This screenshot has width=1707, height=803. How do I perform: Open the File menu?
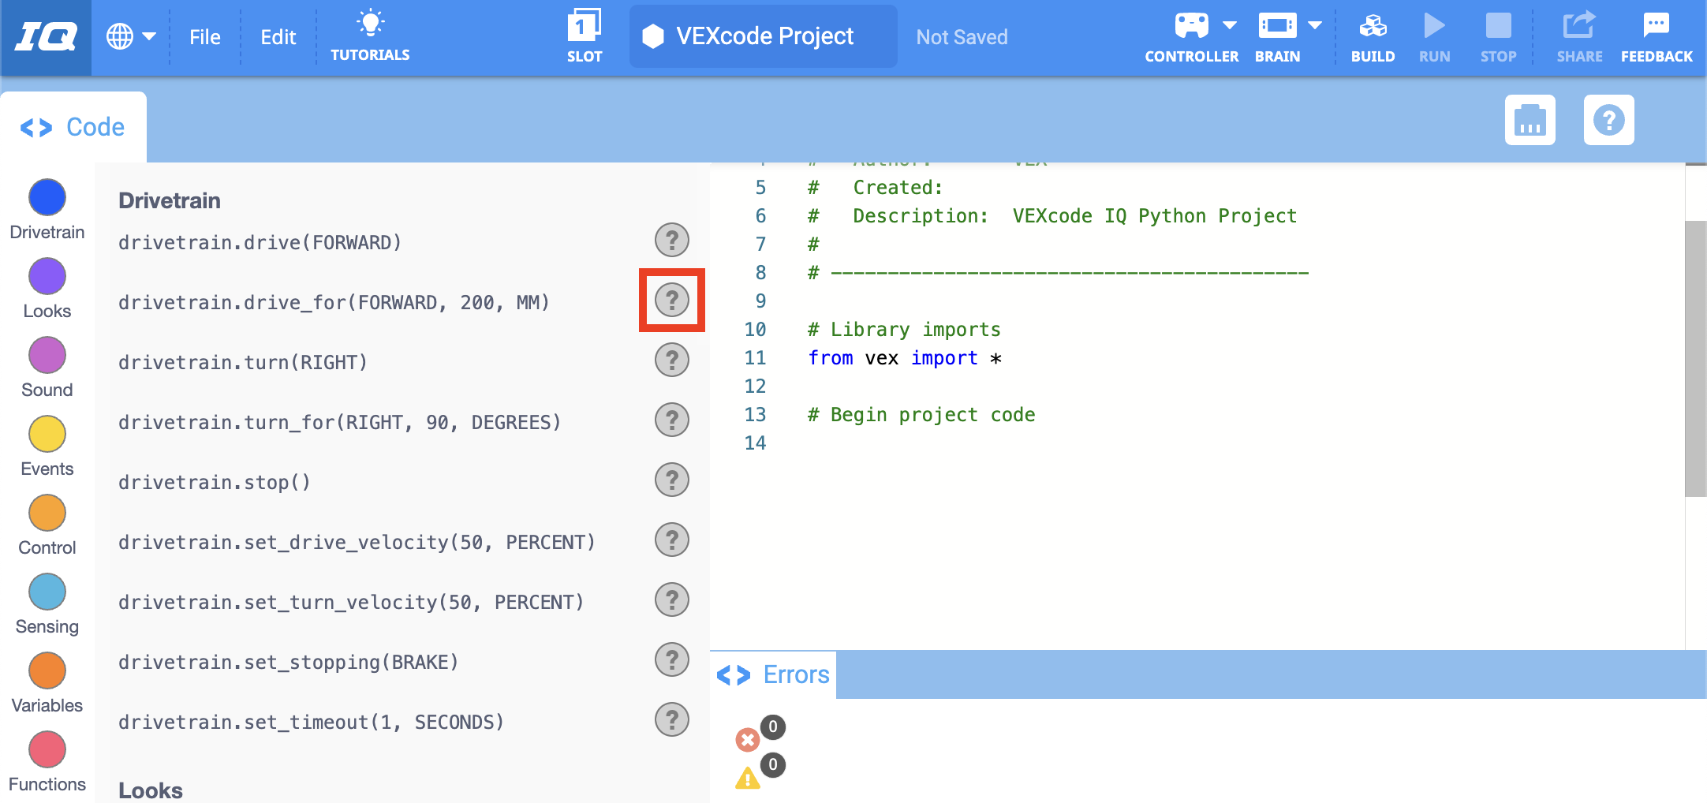click(204, 35)
